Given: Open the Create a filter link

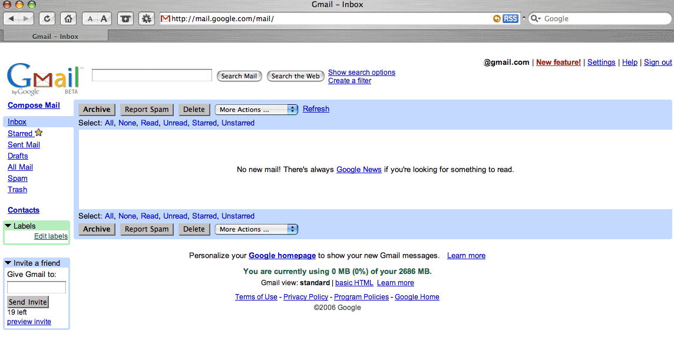Looking at the screenshot, I should pos(349,80).
